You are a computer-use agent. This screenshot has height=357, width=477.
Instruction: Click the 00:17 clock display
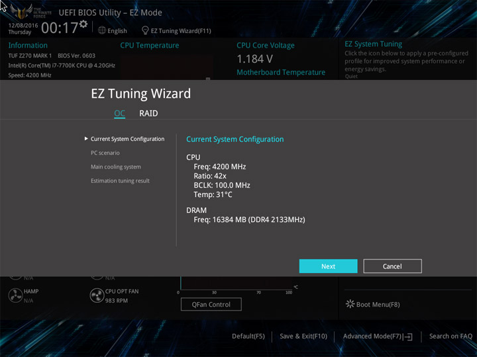[x=60, y=28]
